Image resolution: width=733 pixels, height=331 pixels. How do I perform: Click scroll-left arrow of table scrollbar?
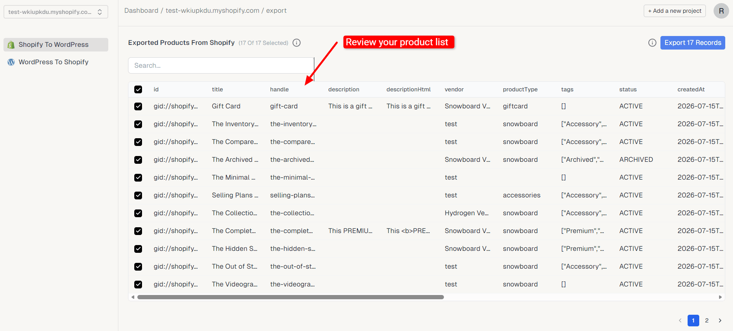tap(133, 297)
